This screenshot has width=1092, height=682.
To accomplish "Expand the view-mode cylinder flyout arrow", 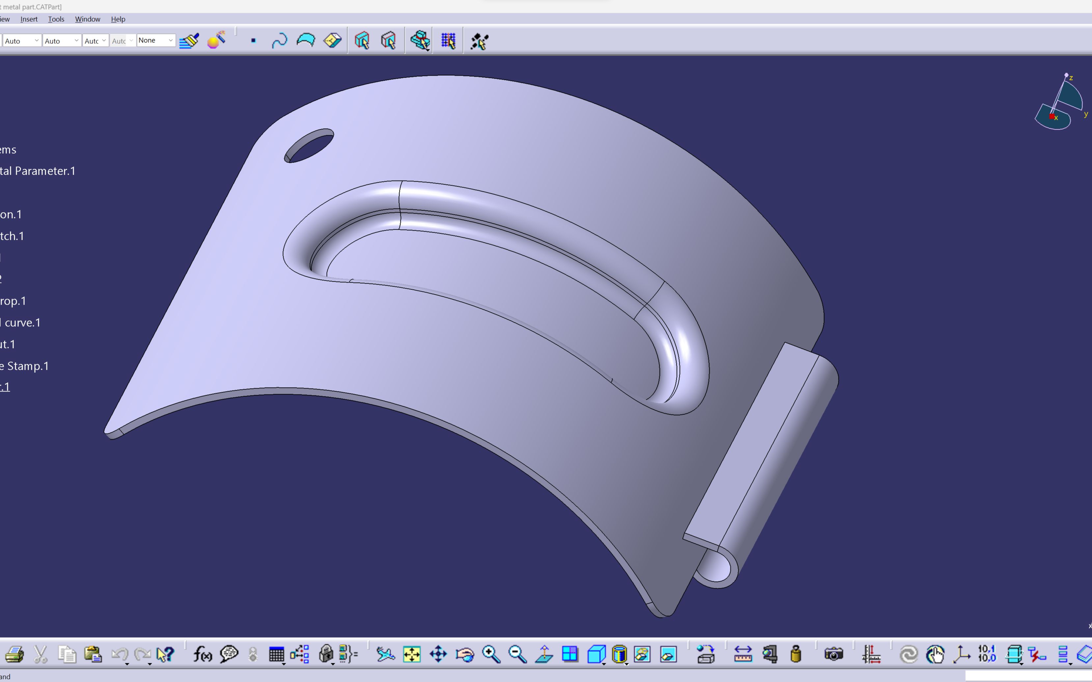I will [627, 664].
